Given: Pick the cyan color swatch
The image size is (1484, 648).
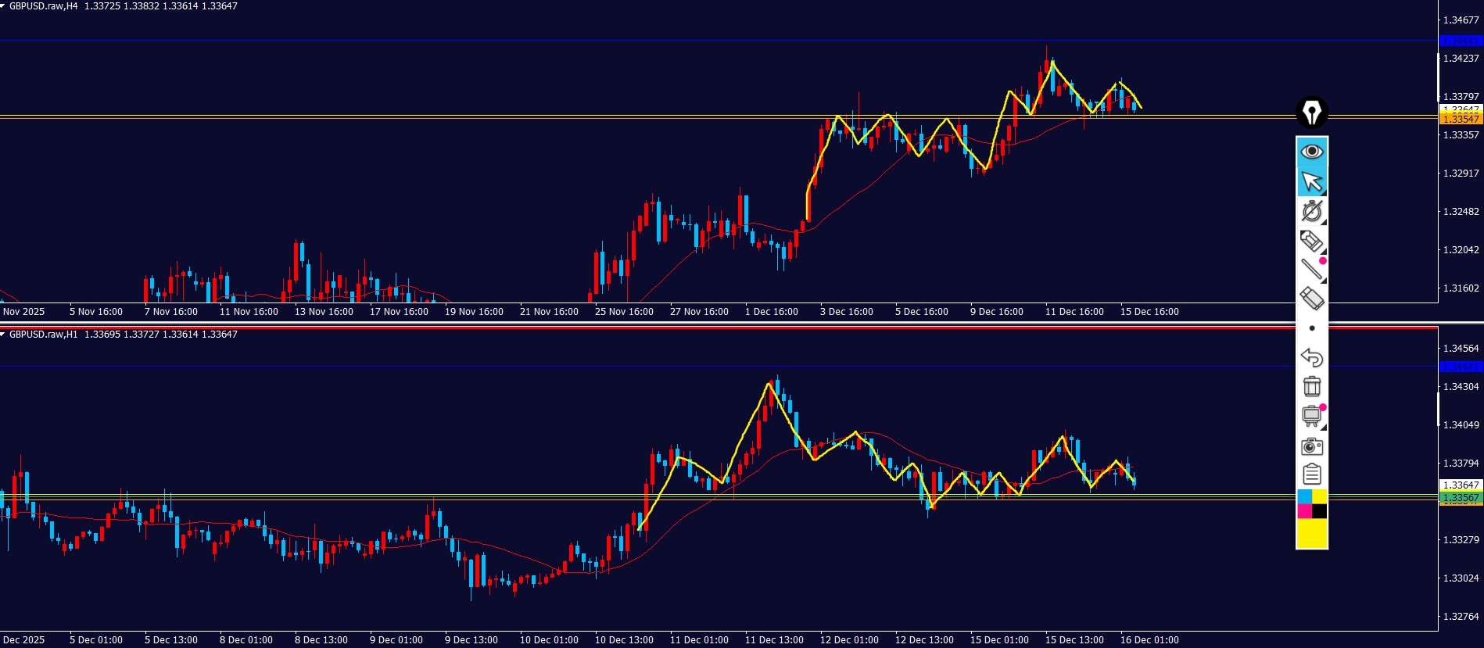Looking at the screenshot, I should coord(1304,497).
